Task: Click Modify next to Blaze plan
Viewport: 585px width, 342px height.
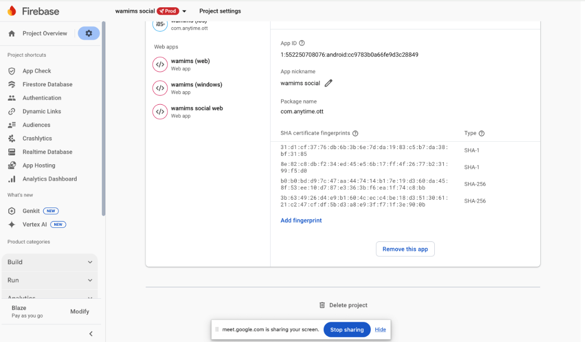Action: coord(79,311)
